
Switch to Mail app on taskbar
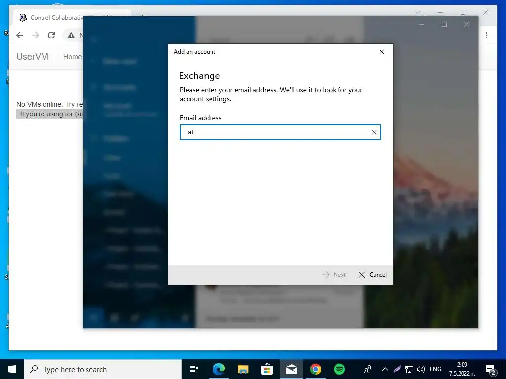(291, 369)
